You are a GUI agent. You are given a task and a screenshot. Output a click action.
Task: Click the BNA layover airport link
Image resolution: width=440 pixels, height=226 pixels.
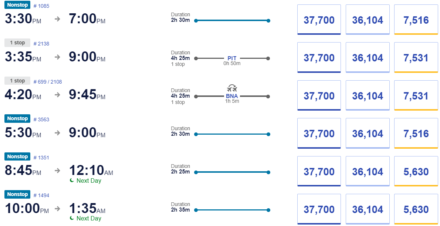tap(232, 96)
